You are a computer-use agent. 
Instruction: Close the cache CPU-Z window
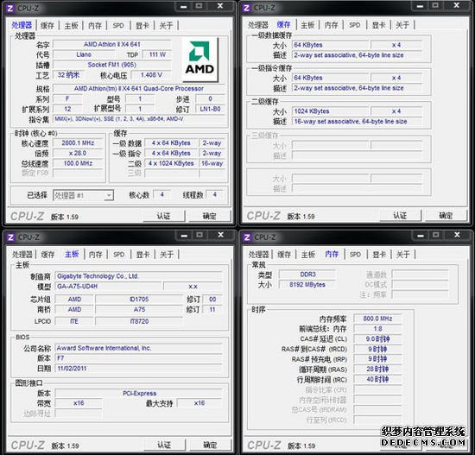pos(457,5)
